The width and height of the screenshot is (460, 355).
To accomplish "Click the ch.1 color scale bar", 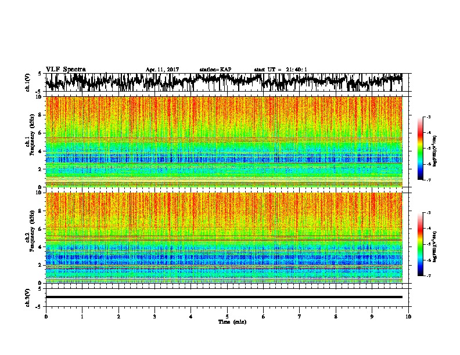I will click(x=420, y=148).
